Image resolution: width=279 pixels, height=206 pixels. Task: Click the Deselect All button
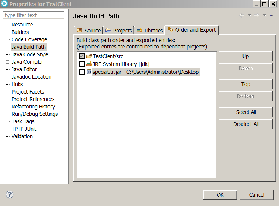245,124
